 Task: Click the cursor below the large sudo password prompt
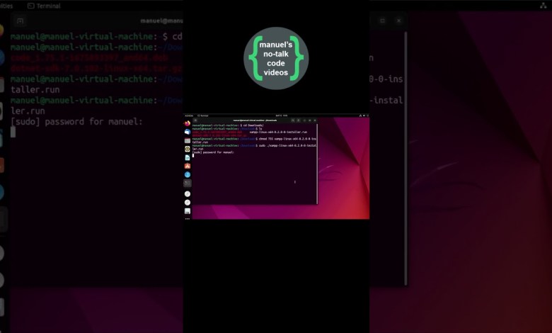(13, 132)
